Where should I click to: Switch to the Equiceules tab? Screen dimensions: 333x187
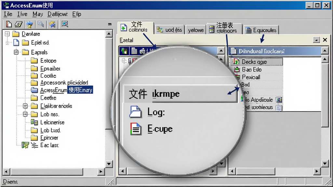[261, 30]
